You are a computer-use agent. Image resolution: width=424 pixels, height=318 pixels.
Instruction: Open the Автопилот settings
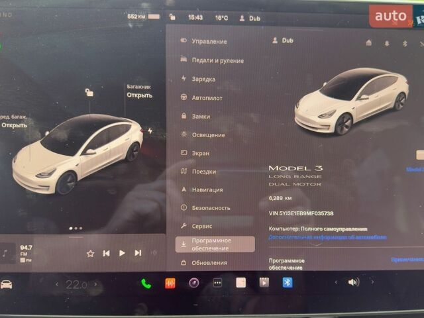click(201, 98)
